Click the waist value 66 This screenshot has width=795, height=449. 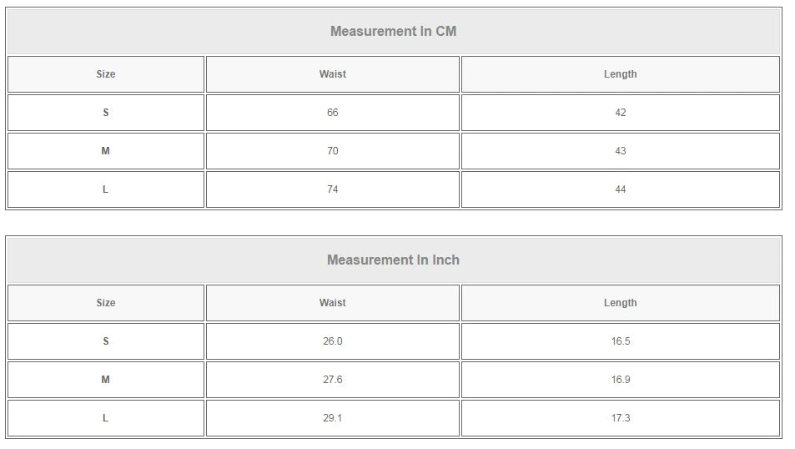332,113
